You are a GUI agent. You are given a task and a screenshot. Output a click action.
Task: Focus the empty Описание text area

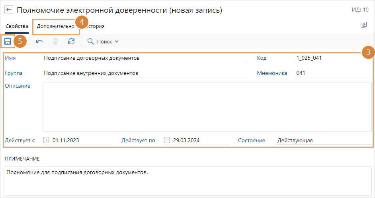pyautogui.click(x=207, y=107)
